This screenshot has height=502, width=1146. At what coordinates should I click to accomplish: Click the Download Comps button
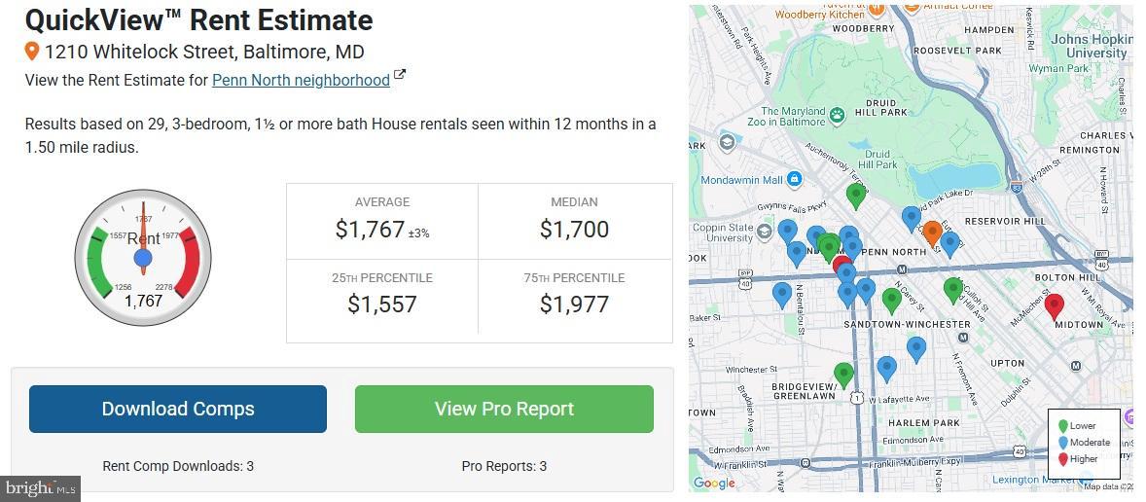point(178,409)
